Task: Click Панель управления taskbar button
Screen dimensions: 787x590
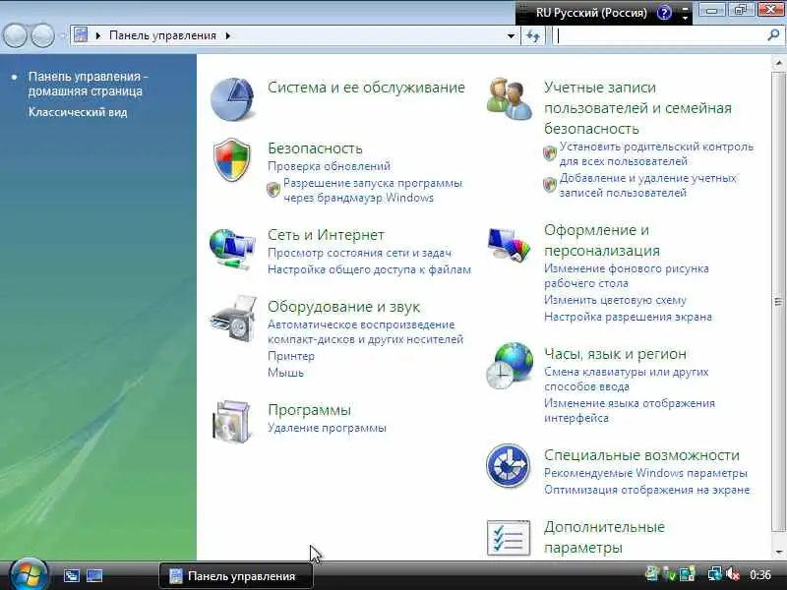Action: pyautogui.click(x=236, y=576)
